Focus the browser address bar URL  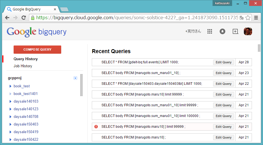pyautogui.click(x=137, y=18)
